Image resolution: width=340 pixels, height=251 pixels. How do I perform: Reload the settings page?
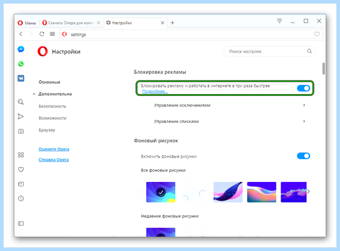pyautogui.click(x=41, y=34)
